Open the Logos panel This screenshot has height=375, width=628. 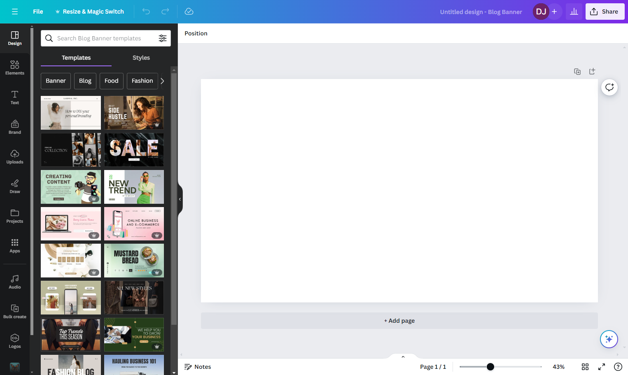pos(15,341)
